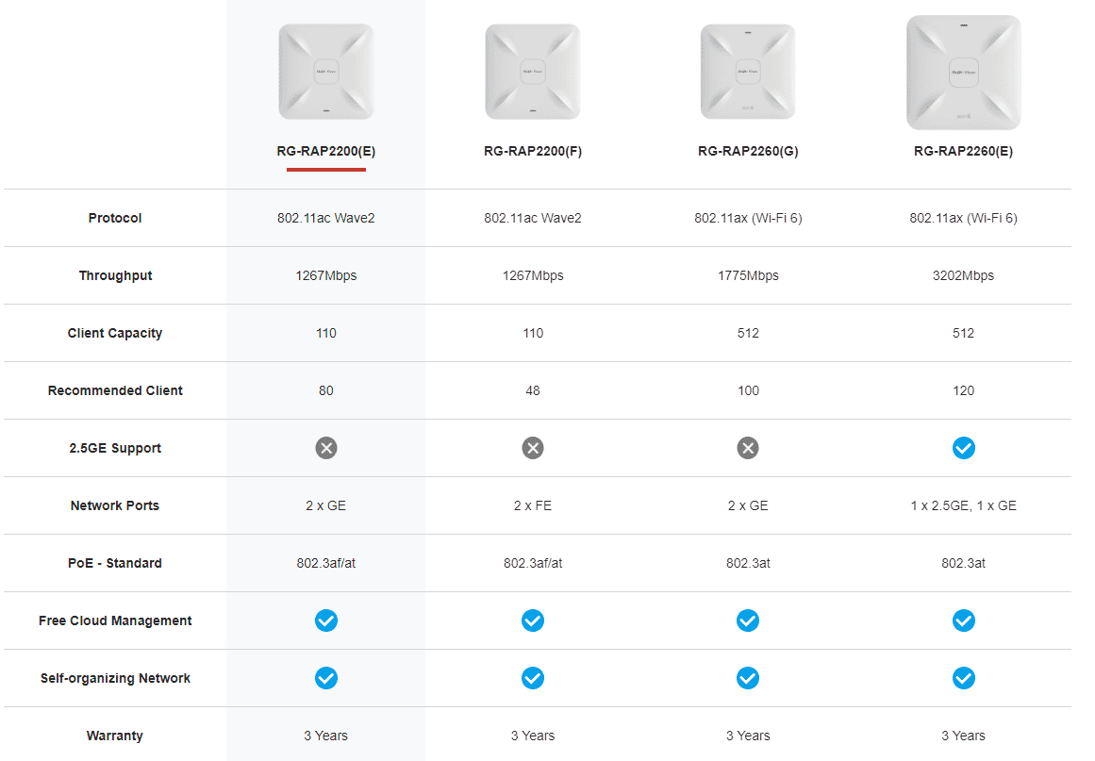
Task: Click the 802.3at PoE value of RG-RAP2260(E)
Action: click(963, 563)
